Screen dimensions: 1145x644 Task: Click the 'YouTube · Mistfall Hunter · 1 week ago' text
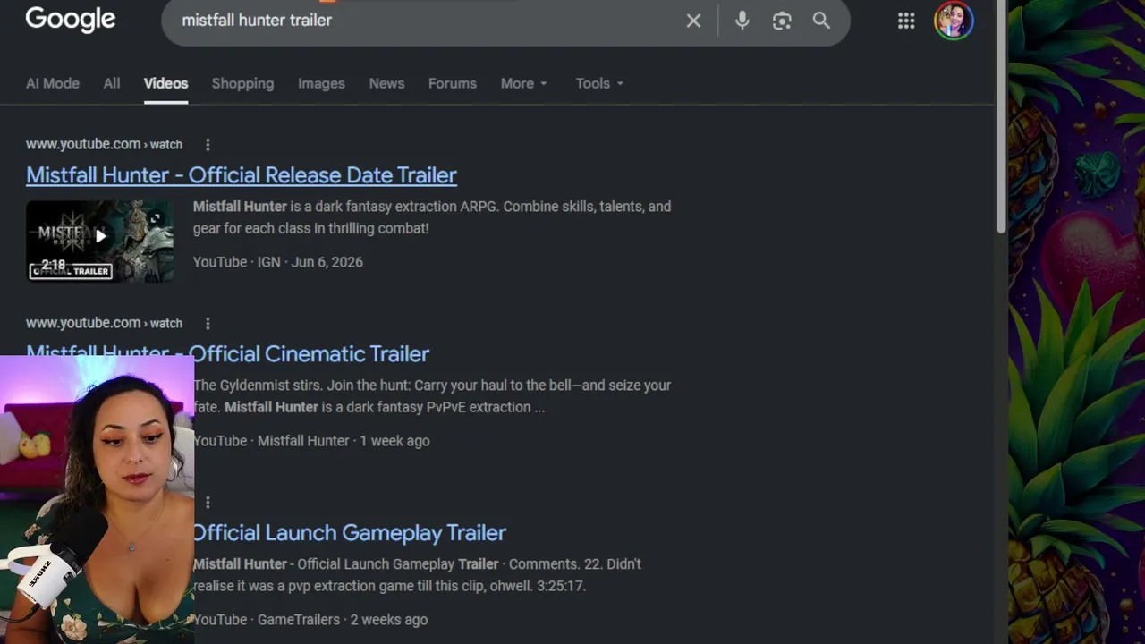pyautogui.click(x=311, y=441)
